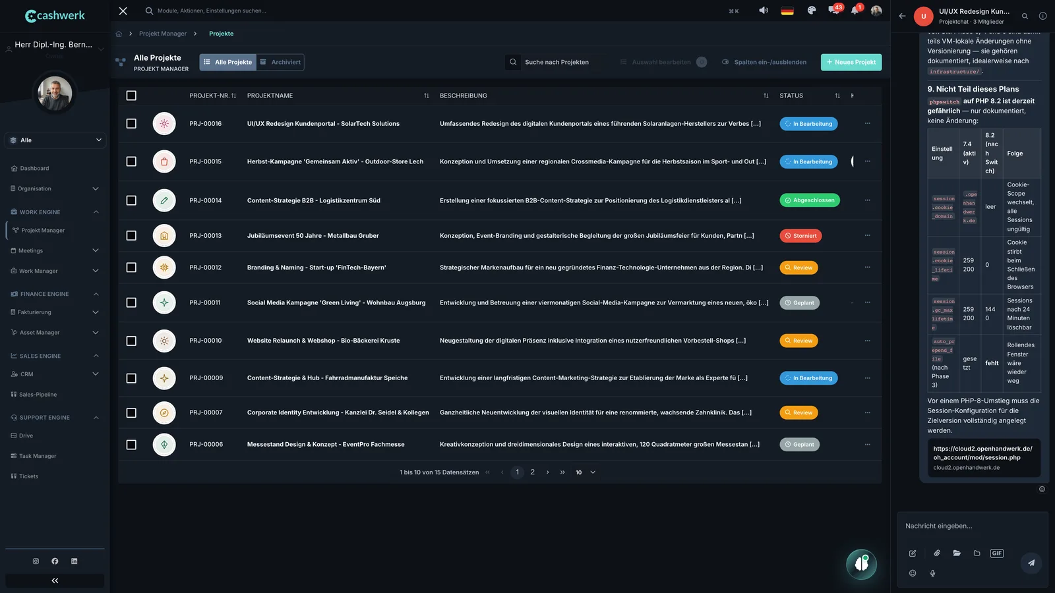Expand the Organisation menu
Image resolution: width=1055 pixels, height=593 pixels.
pos(55,188)
